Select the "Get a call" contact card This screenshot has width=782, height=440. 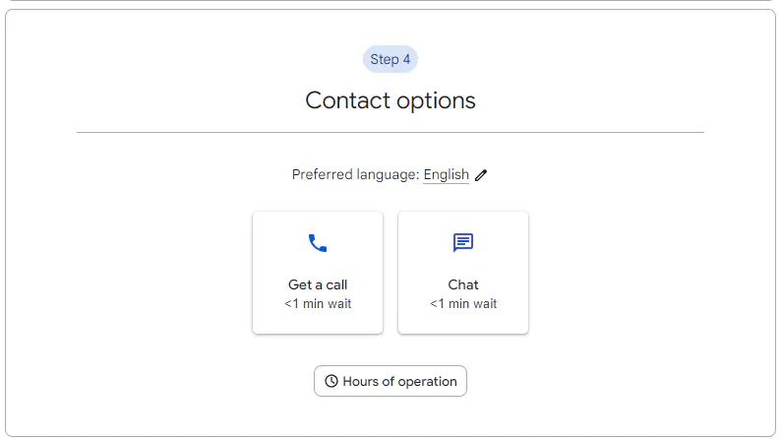click(x=318, y=273)
